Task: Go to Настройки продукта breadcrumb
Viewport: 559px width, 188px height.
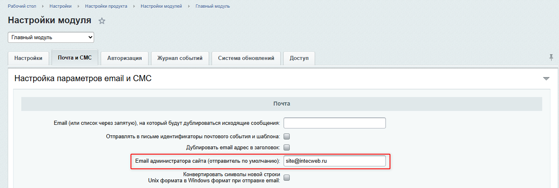Action: tap(106, 6)
